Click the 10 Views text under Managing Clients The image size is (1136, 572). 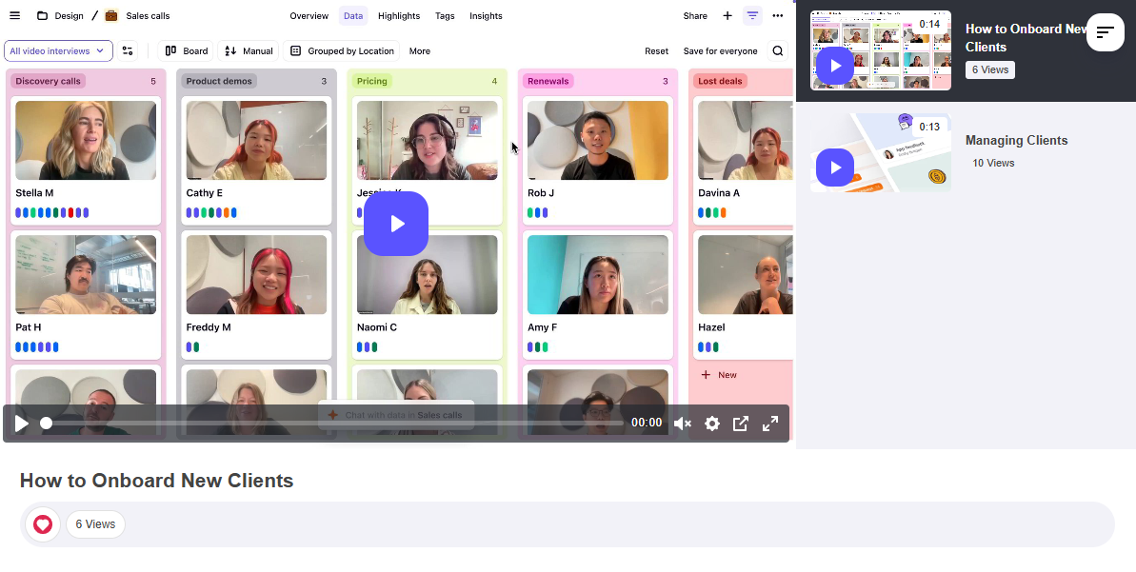[x=993, y=163]
